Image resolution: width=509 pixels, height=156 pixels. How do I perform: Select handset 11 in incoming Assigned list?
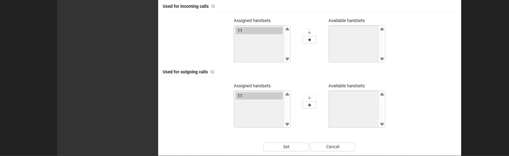pos(259,30)
